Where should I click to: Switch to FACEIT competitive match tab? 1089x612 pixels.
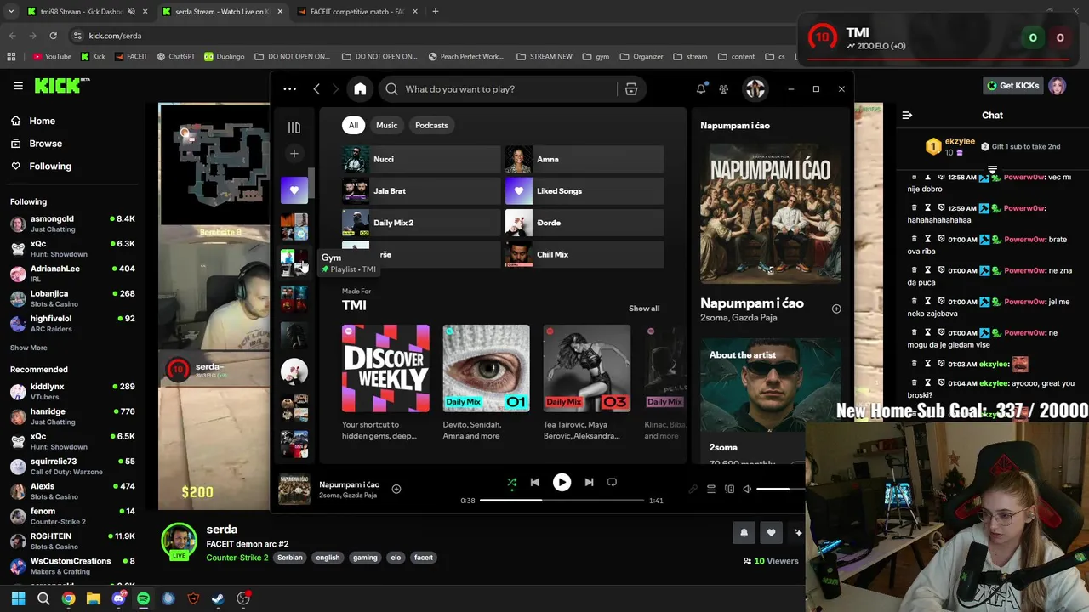tap(356, 12)
